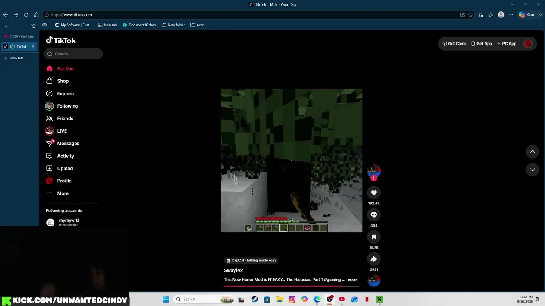
Task: Click the Minecraft video player
Action: pos(291,161)
